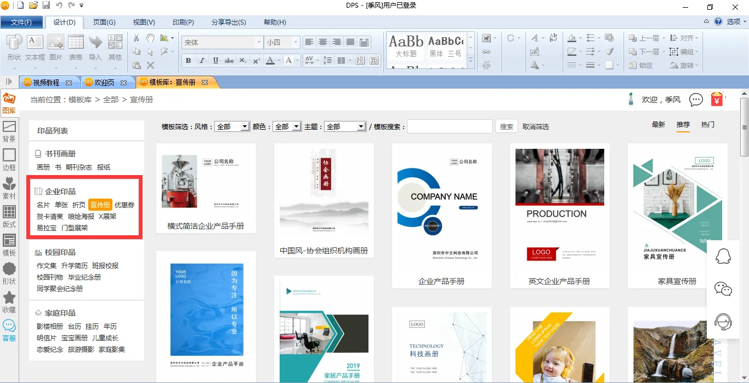Click the message bubble icon beside 季风
Image resolution: width=749 pixels, height=383 pixels.
(696, 100)
